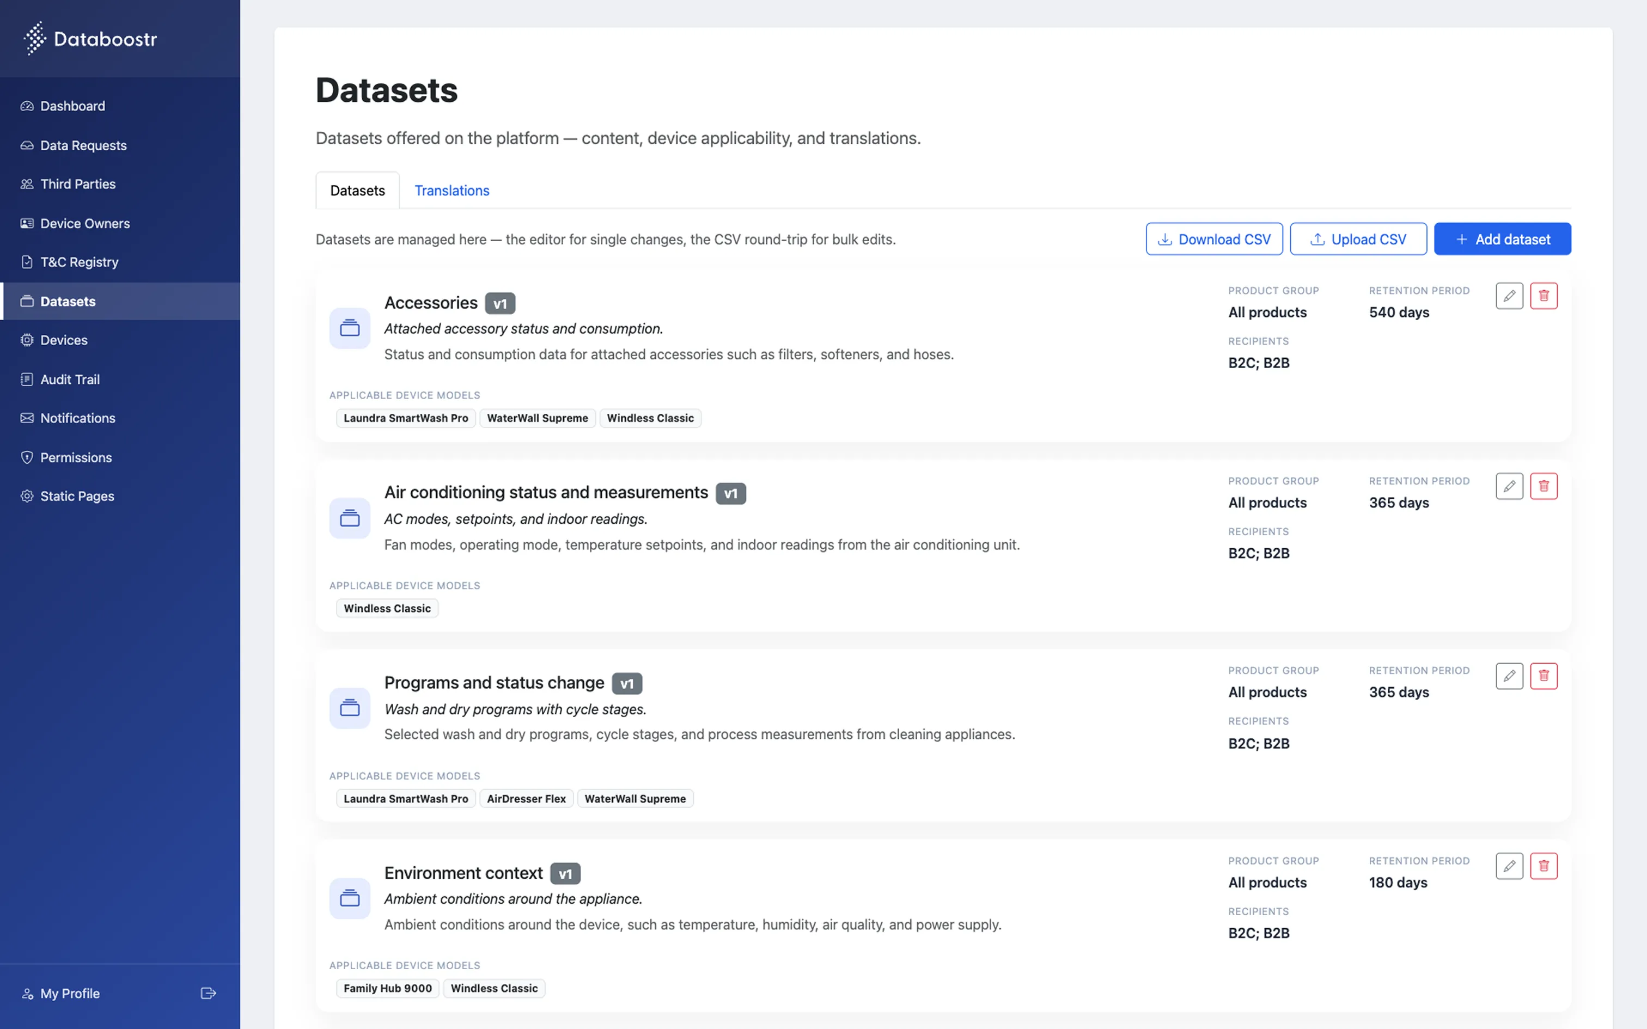Click the 'Datasets' page heading
1647x1029 pixels.
coord(387,90)
